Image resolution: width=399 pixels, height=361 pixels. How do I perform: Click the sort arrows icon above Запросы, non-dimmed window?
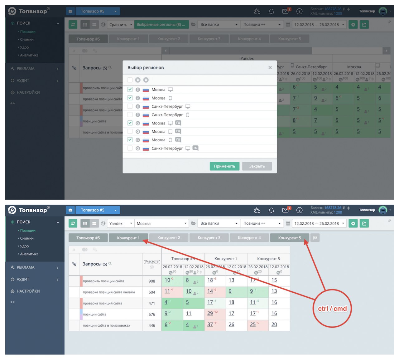tap(74, 250)
